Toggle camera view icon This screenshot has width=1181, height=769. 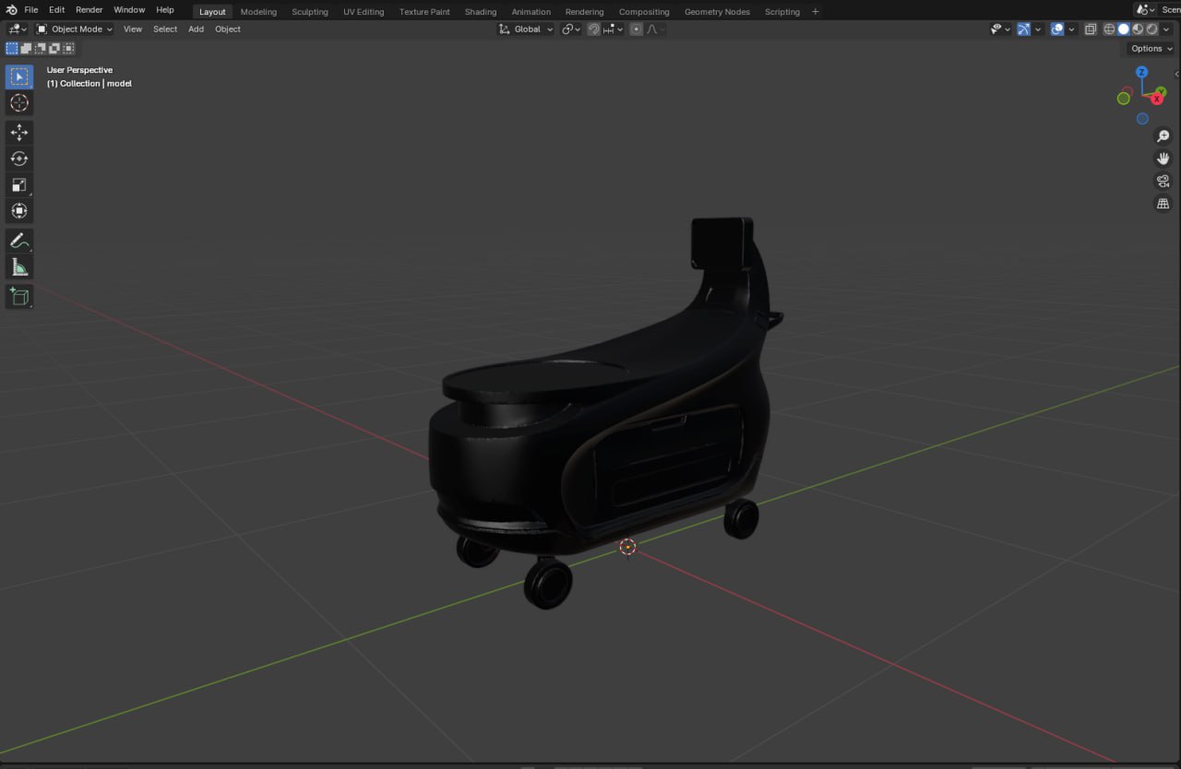(1163, 181)
